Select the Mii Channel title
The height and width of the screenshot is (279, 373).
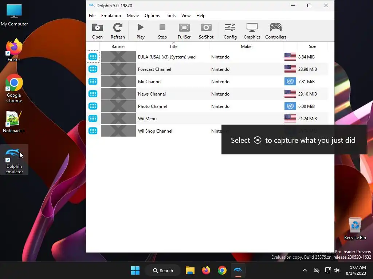click(150, 82)
